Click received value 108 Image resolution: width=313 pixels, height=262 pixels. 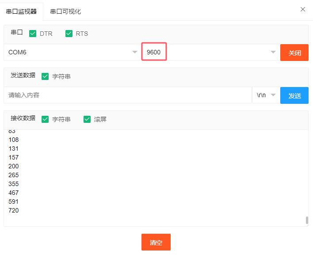coord(14,140)
